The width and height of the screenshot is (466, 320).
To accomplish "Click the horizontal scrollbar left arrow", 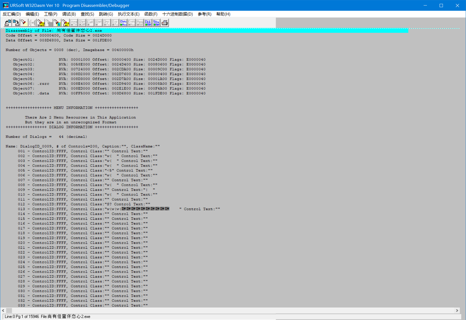I will pos(3,310).
